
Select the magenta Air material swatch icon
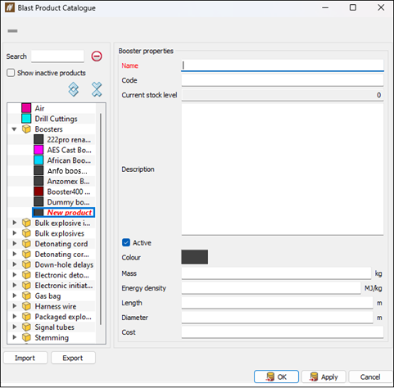coord(26,108)
